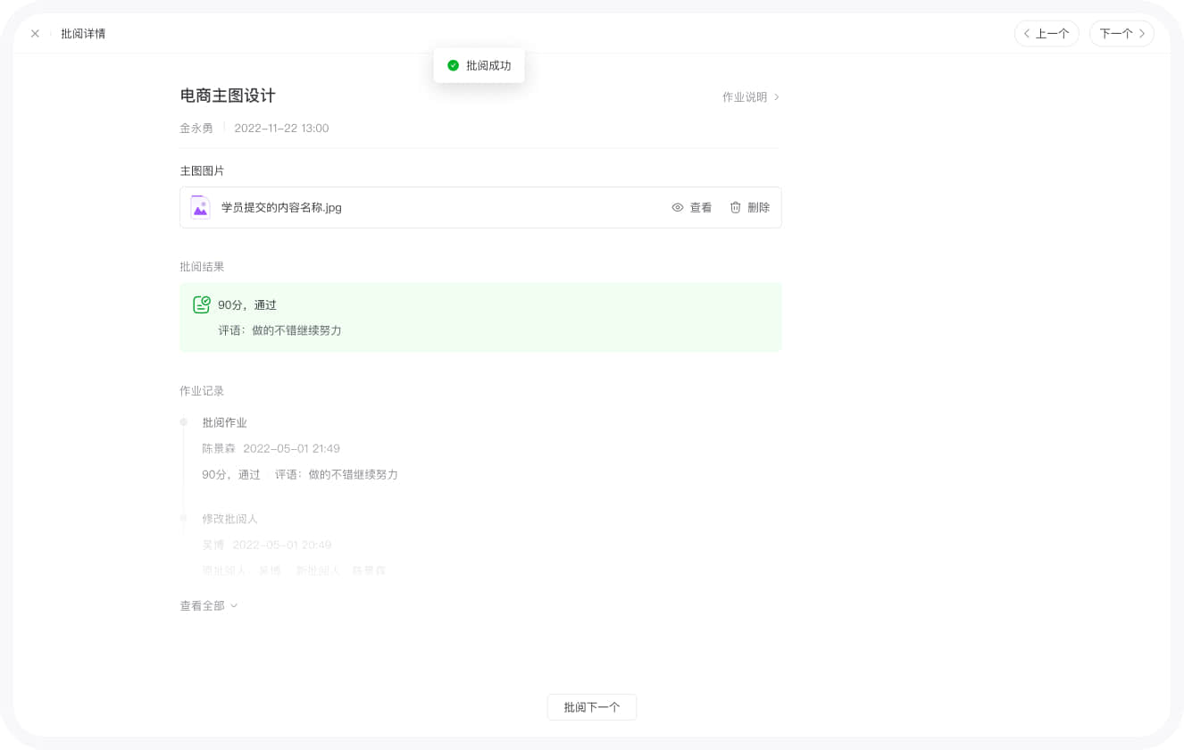Screen dimensions: 1184x750
Task: Click the chevron beside 查看全部
Action: (233, 605)
